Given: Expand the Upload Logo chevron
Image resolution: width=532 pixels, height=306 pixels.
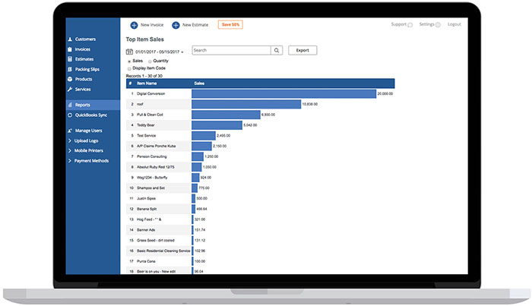Looking at the screenshot, I should tap(70, 140).
